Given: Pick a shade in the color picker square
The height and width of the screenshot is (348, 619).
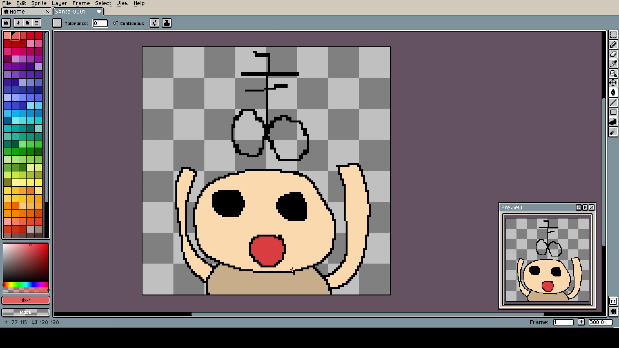Looking at the screenshot, I should (26, 263).
